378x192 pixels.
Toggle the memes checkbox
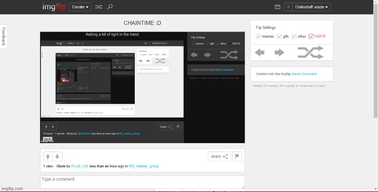point(258,37)
